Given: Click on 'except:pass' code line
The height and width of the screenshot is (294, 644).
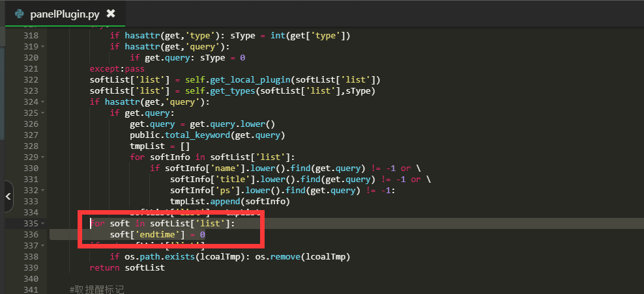Looking at the screenshot, I should tap(117, 69).
